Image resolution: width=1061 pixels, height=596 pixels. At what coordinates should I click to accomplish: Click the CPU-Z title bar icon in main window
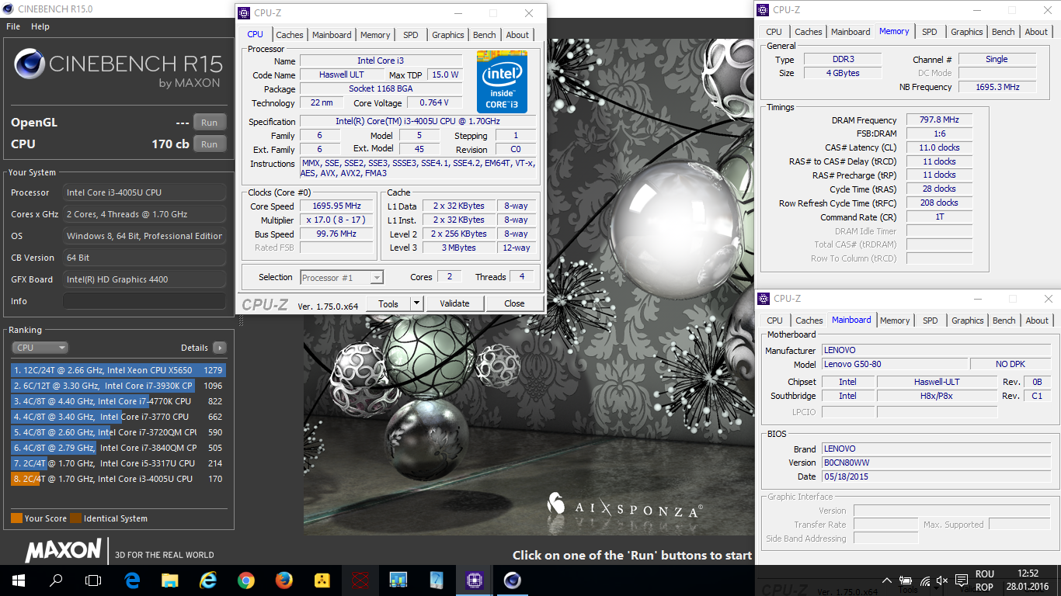click(x=244, y=13)
